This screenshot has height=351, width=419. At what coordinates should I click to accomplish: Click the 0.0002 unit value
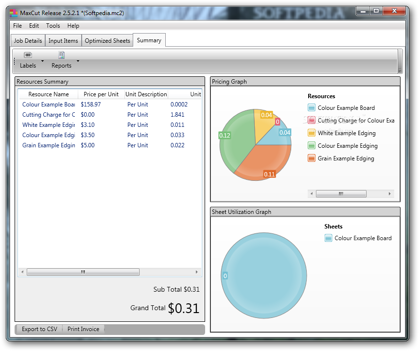(179, 104)
